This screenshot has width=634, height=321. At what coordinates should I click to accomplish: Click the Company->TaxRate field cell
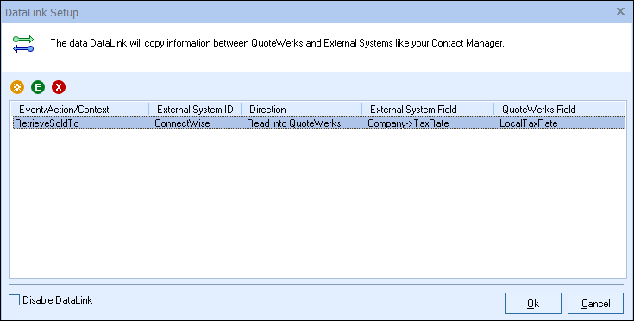[x=408, y=123]
